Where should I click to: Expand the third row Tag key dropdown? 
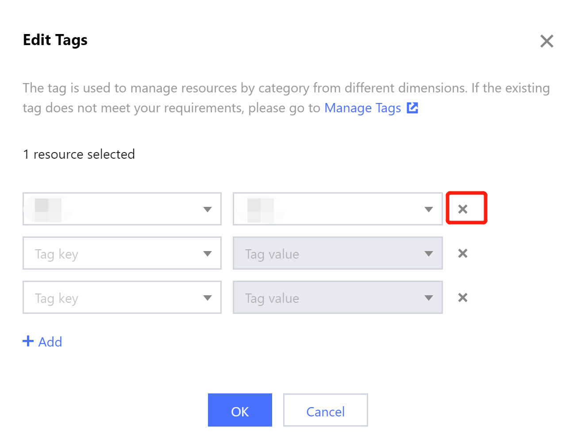click(x=122, y=297)
